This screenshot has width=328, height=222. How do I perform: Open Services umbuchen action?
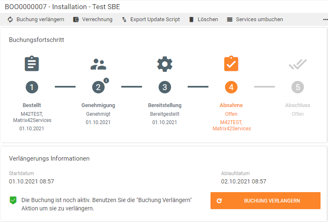tap(255, 20)
